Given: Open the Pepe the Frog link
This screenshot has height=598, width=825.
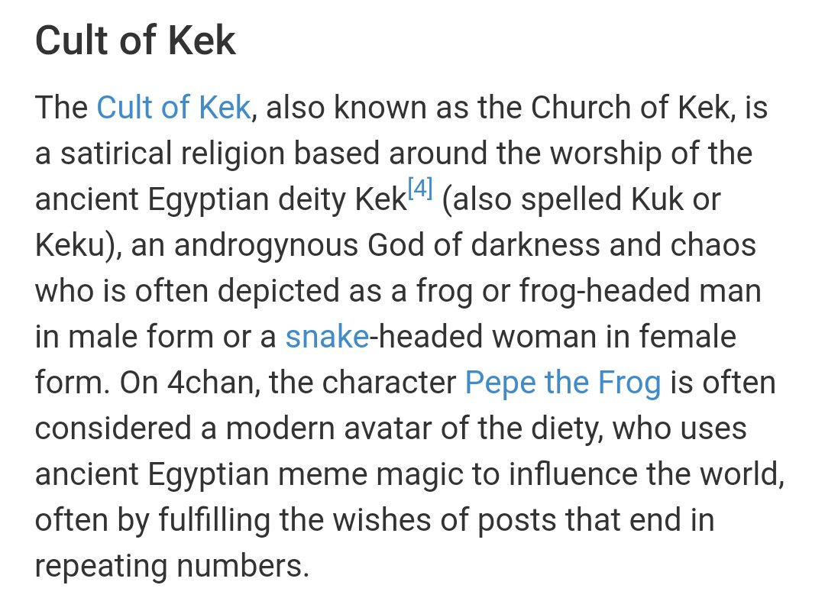Looking at the screenshot, I should (562, 383).
